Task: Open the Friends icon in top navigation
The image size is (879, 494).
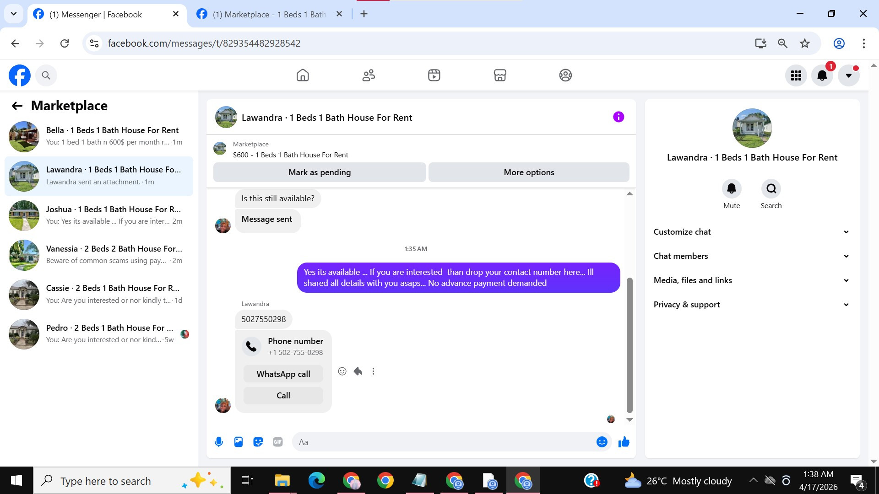Action: [x=369, y=75]
